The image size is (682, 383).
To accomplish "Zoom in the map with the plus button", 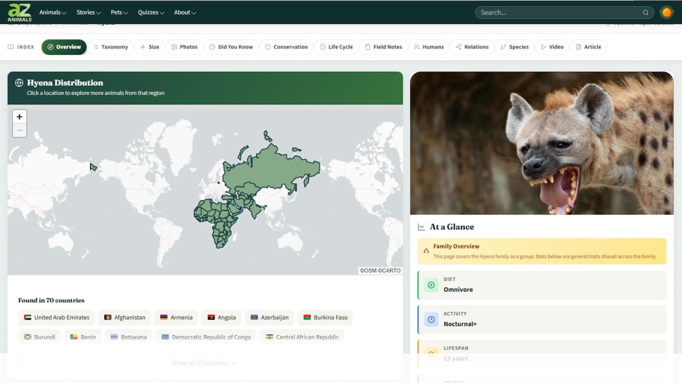I will coord(20,117).
